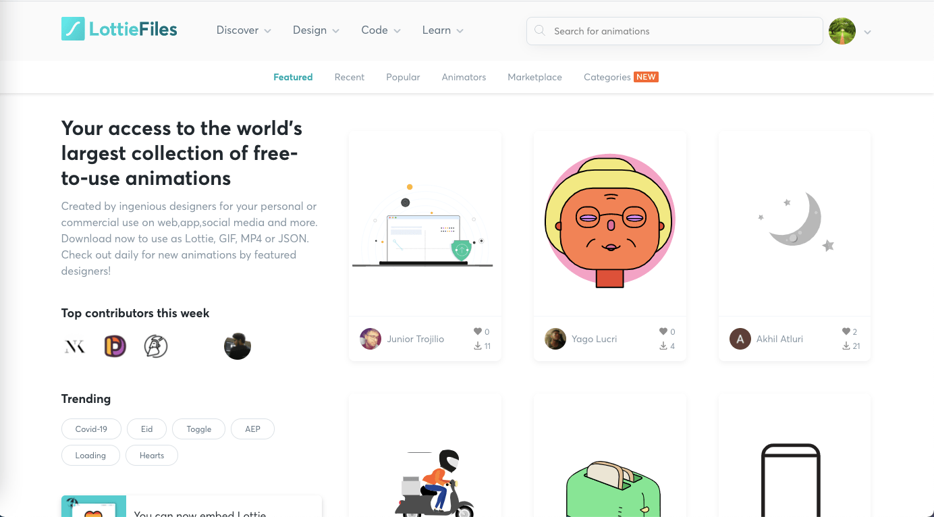
Task: Open the orange D contributor avatar
Action: 115,347
